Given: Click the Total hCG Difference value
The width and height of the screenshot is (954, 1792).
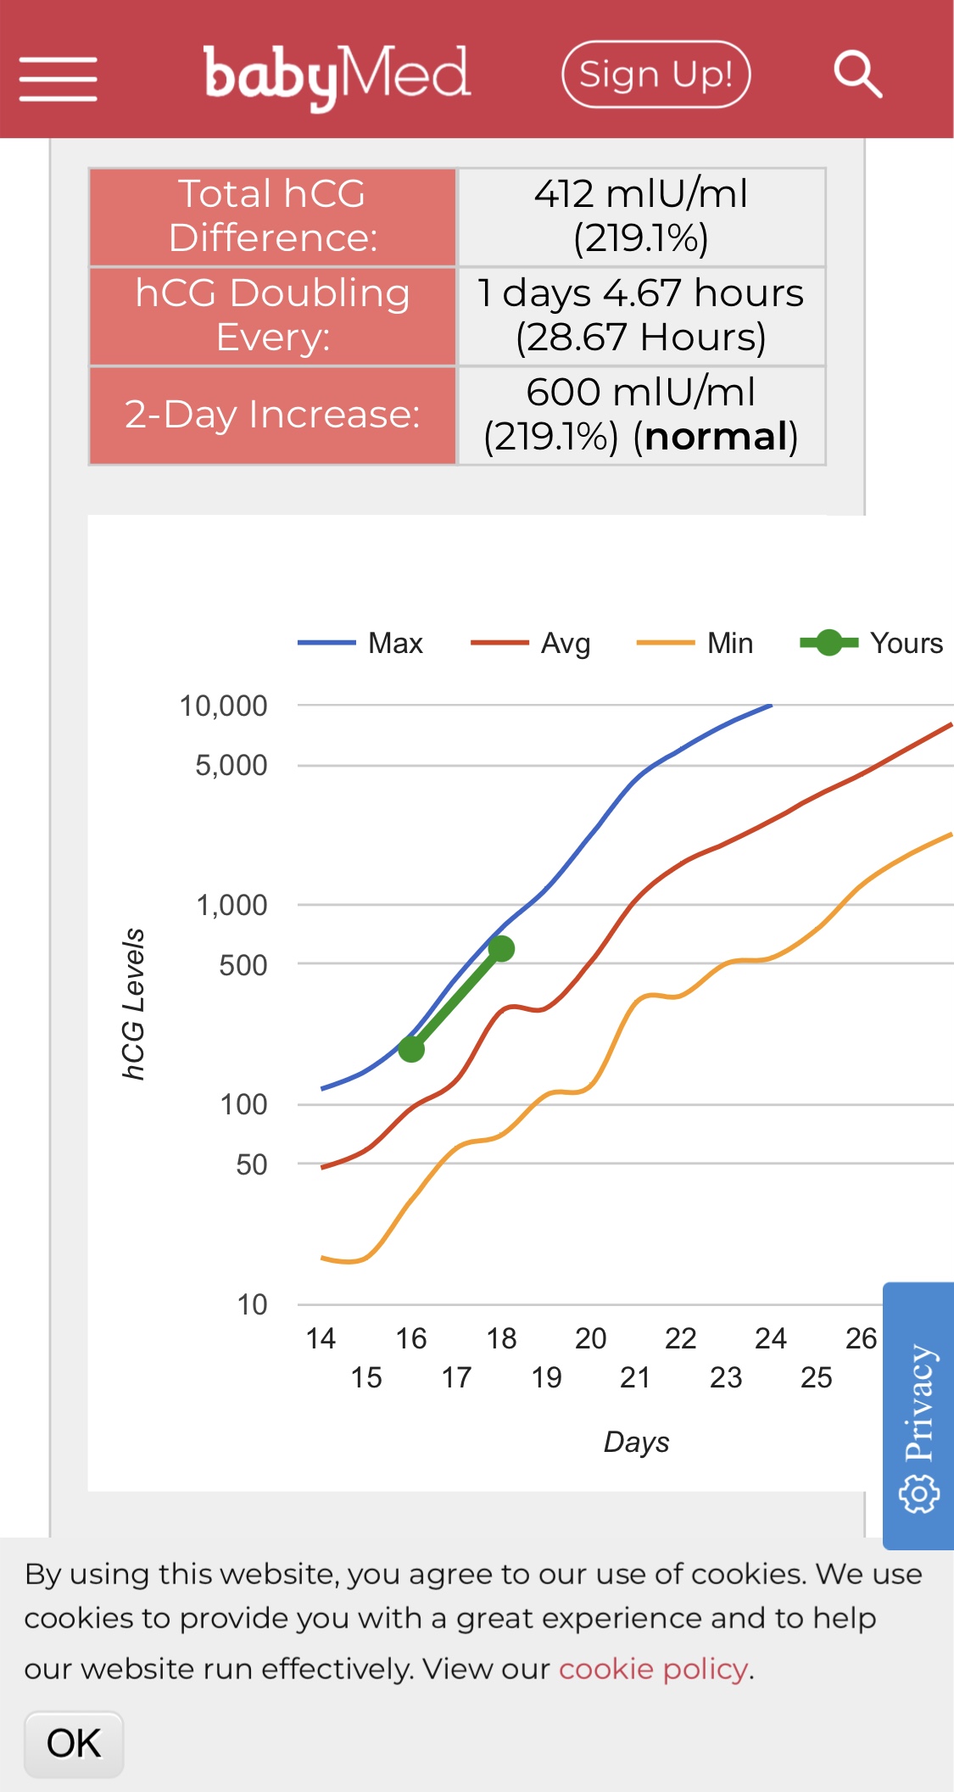Looking at the screenshot, I should (x=640, y=216).
